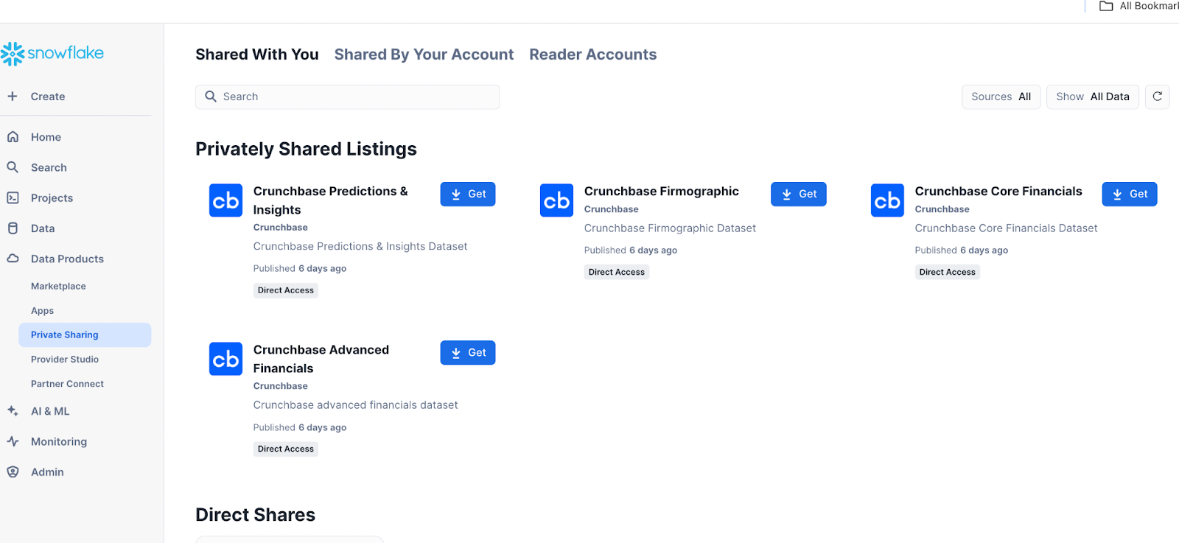Open Home from the sidebar
The height and width of the screenshot is (543, 1179).
pyautogui.click(x=46, y=137)
